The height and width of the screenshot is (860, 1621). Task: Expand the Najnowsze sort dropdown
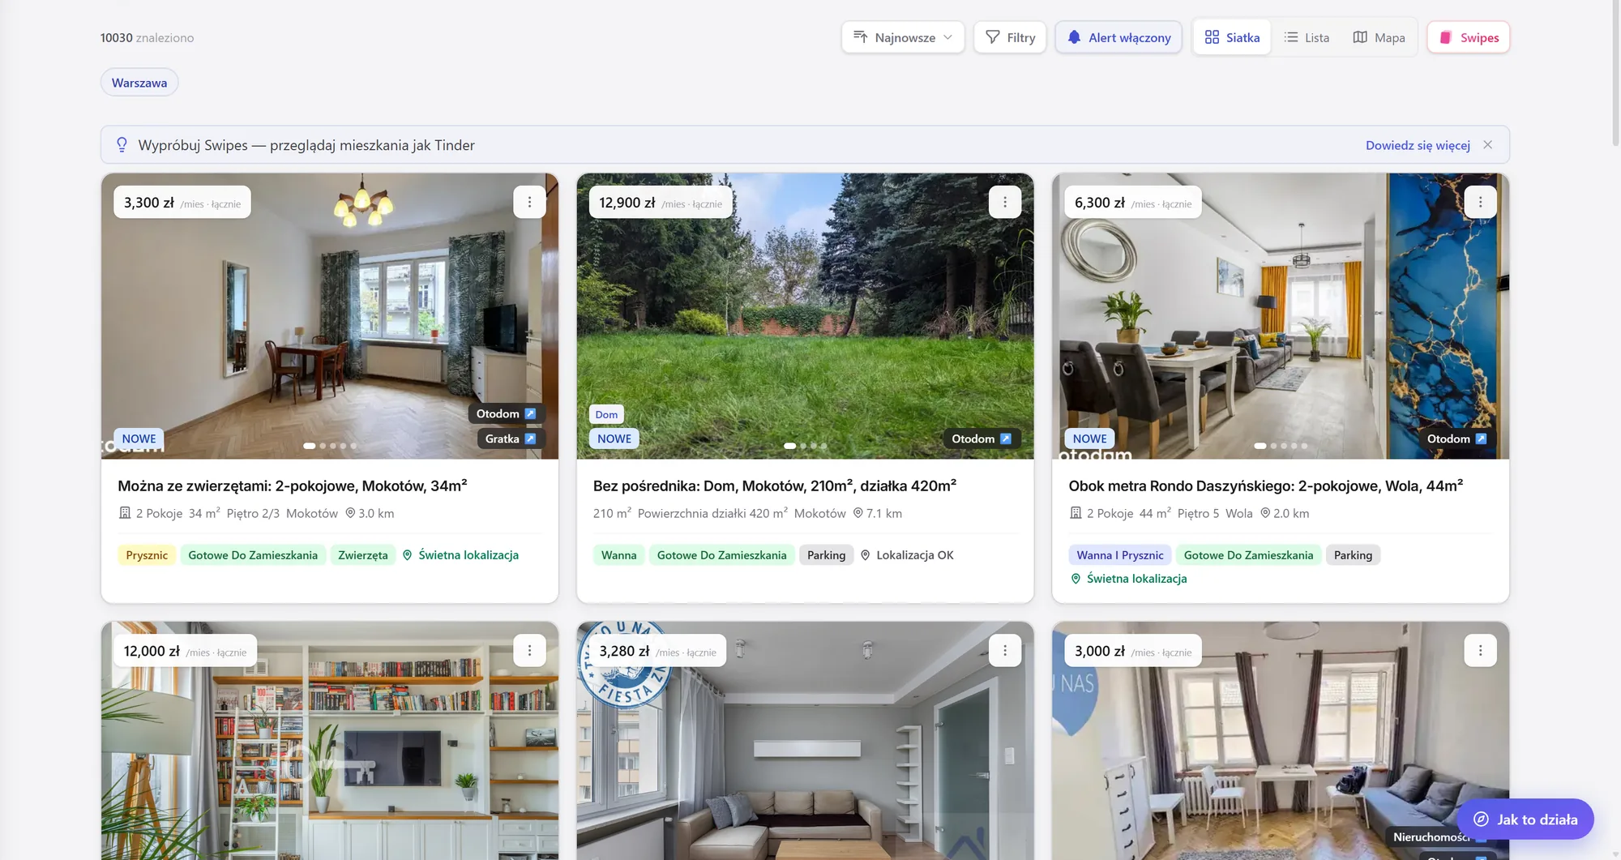(x=903, y=37)
